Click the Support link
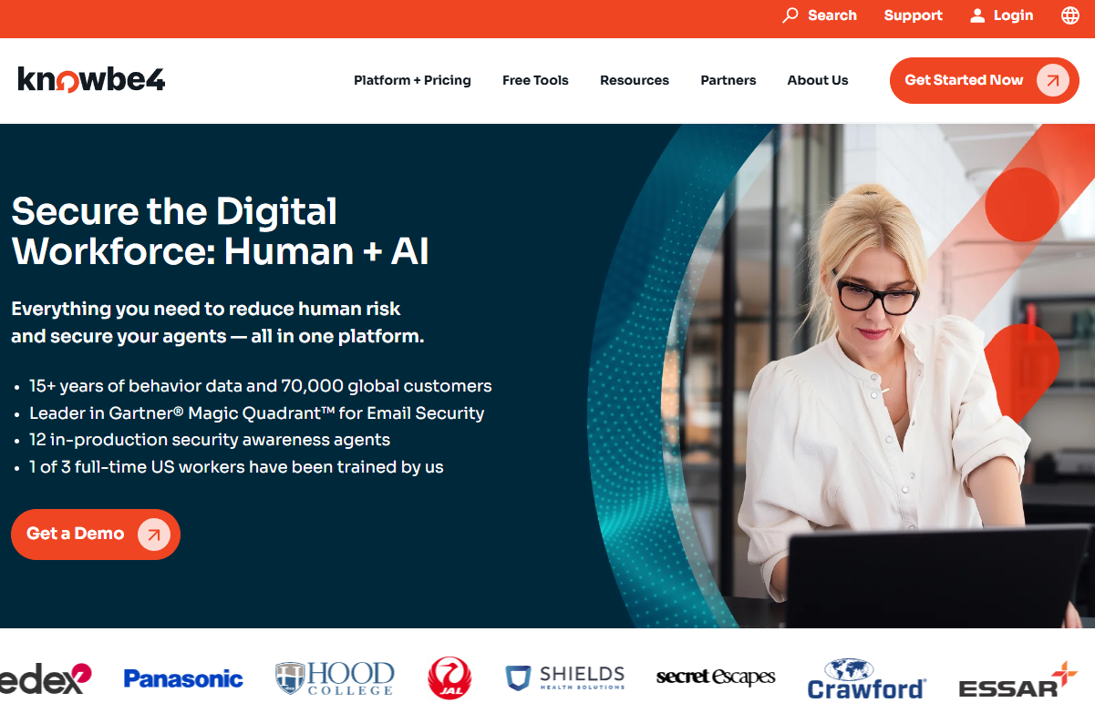 click(x=914, y=15)
